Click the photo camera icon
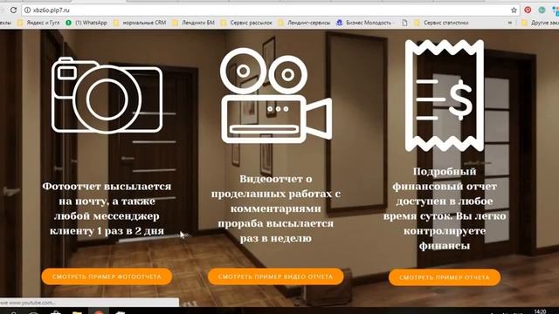This screenshot has height=314, width=559. [107, 95]
